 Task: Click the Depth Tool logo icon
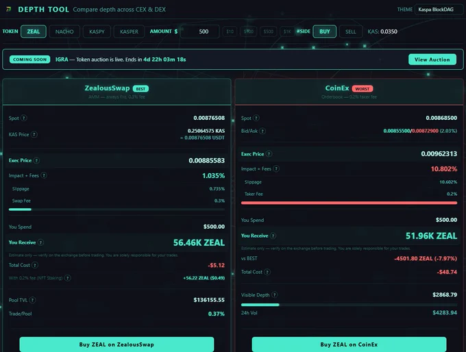(x=9, y=9)
